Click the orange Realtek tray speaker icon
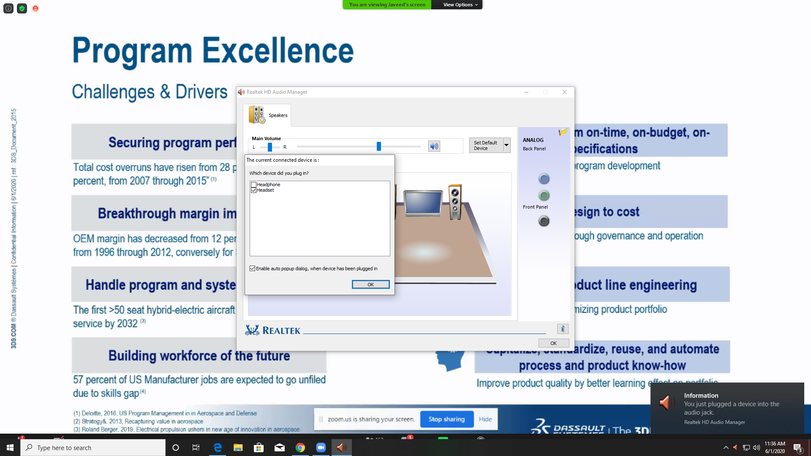 point(735,448)
